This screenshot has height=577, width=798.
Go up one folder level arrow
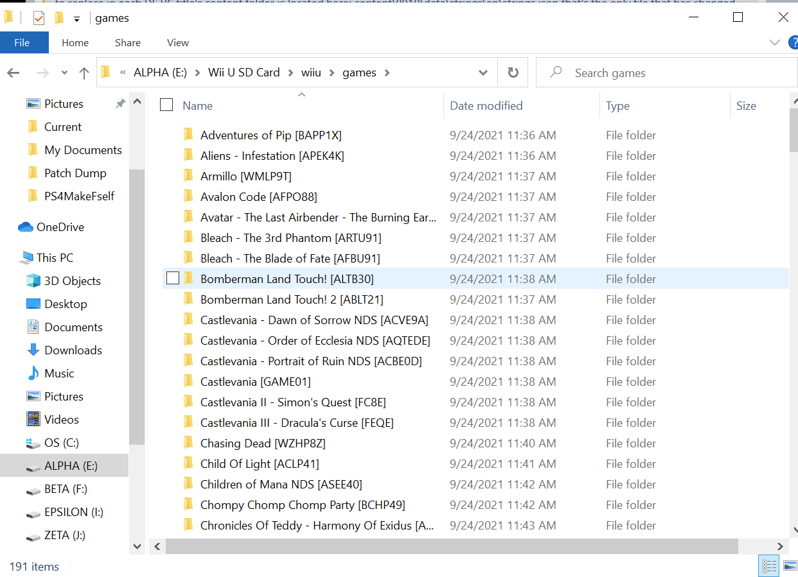click(84, 73)
